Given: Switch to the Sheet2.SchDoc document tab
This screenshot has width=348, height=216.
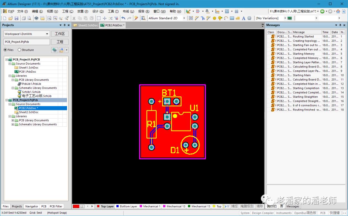Looking at the screenshot, I should point(85,25).
